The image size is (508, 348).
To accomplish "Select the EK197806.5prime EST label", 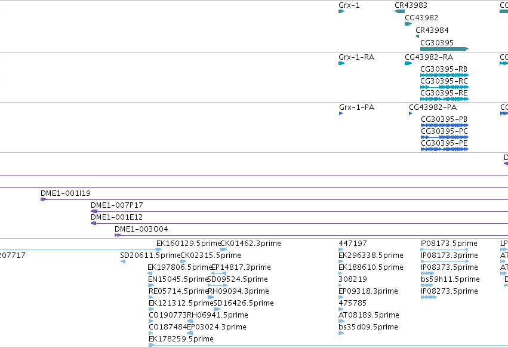I will click(180, 267).
